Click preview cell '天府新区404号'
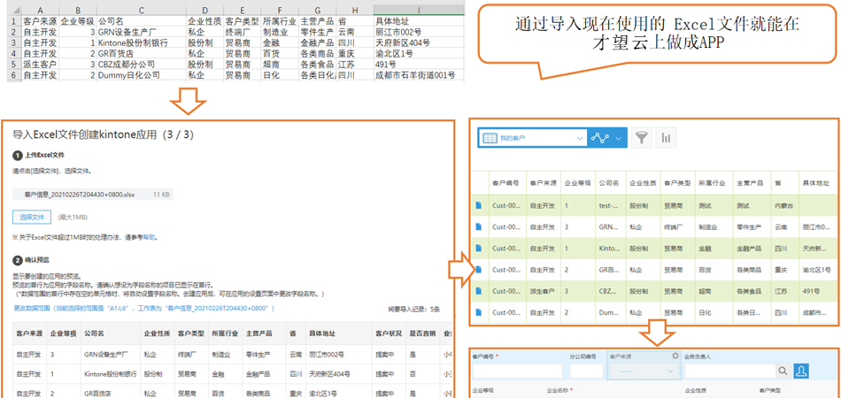Screen dimensions: 841x398 pos(330,374)
